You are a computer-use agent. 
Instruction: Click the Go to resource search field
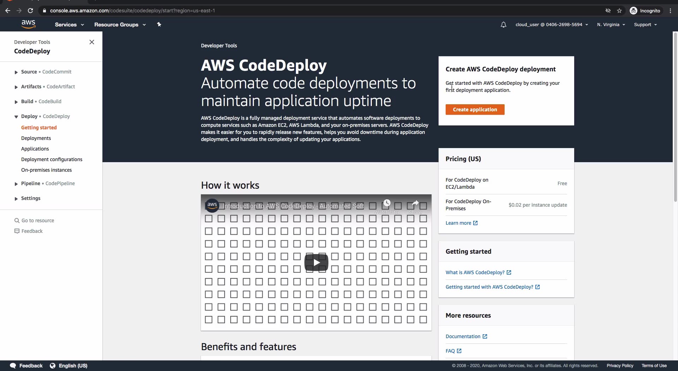[x=38, y=220]
